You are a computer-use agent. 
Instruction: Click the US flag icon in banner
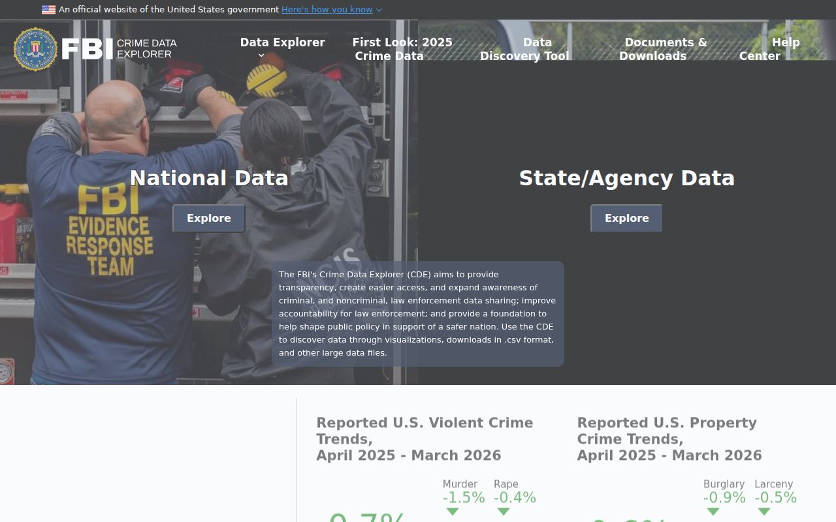click(x=48, y=10)
